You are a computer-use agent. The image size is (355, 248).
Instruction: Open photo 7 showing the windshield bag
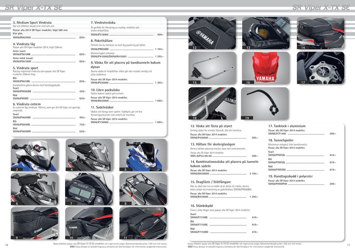pos(89,189)
